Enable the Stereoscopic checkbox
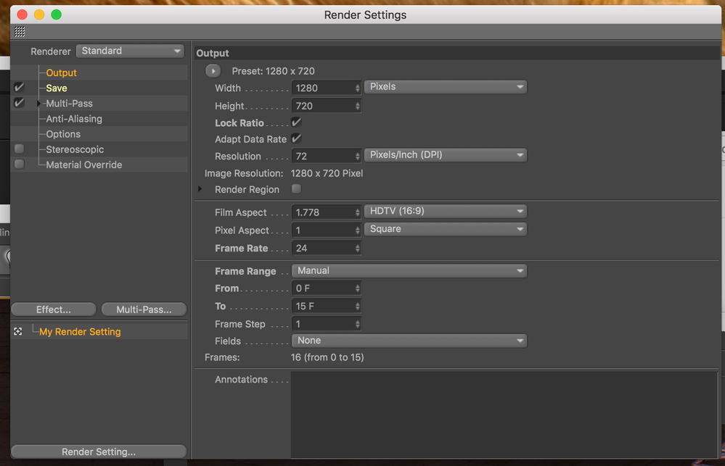The height and width of the screenshot is (466, 725). point(19,149)
